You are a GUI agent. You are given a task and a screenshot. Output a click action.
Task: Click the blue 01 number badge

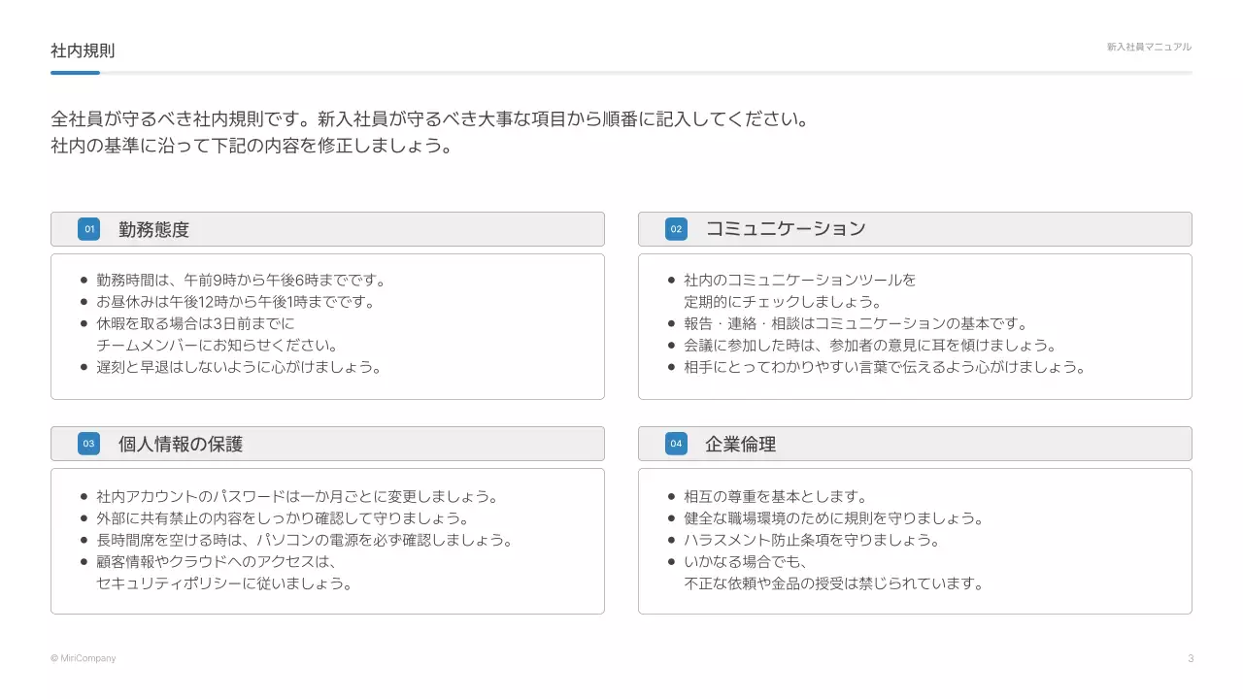[89, 229]
